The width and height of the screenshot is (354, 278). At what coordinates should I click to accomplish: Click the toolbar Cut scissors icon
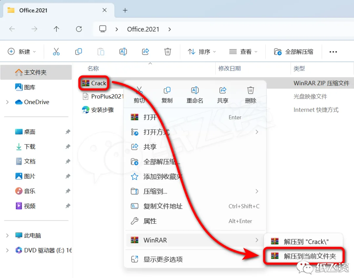[56, 52]
